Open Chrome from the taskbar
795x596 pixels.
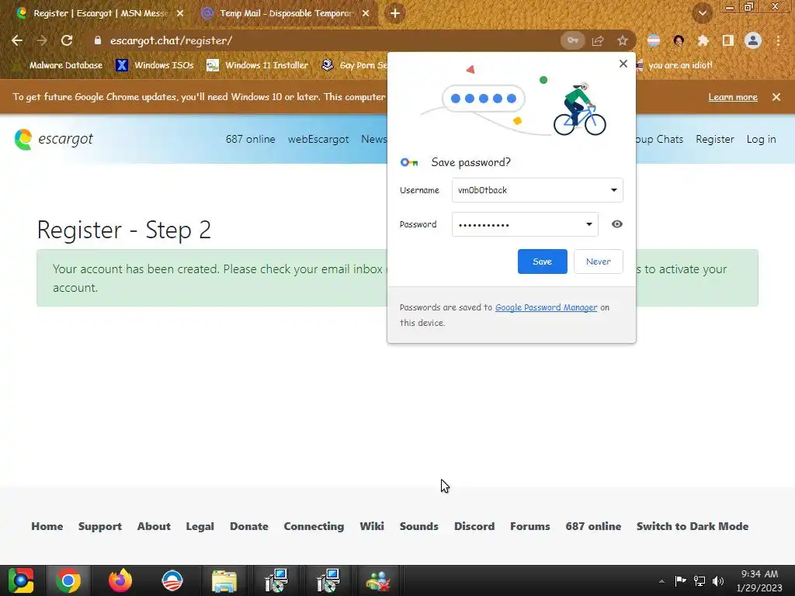tap(68, 580)
